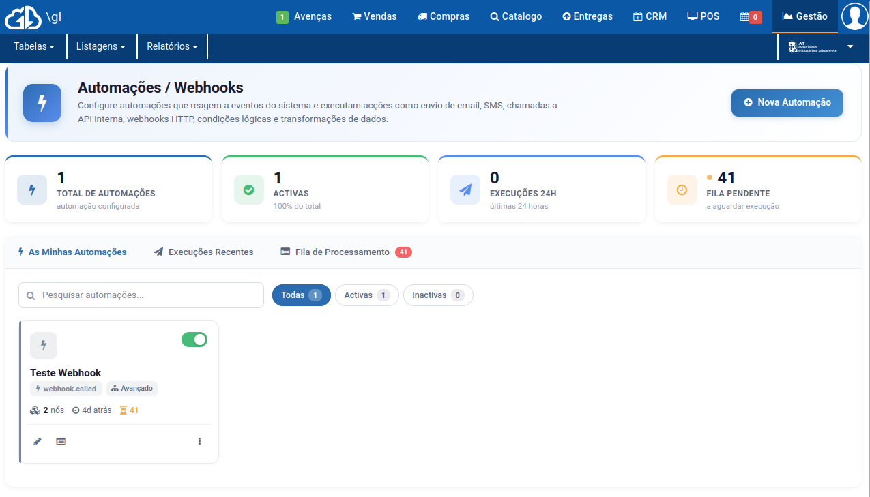Open the Listagens dropdown menu
The image size is (870, 497).
(x=101, y=46)
